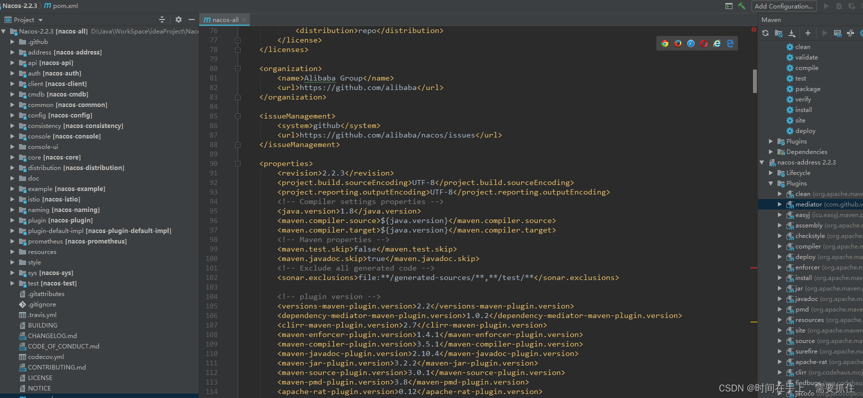Image resolution: width=863 pixels, height=398 pixels.
Task: Open pom.xml in Edge browser
Action: pos(730,43)
